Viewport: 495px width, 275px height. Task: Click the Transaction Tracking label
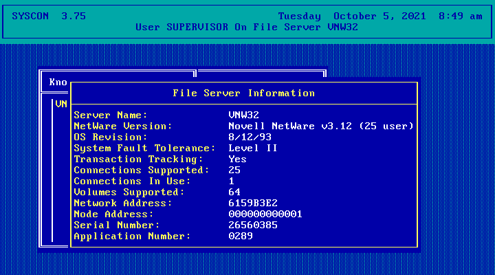pos(138,159)
